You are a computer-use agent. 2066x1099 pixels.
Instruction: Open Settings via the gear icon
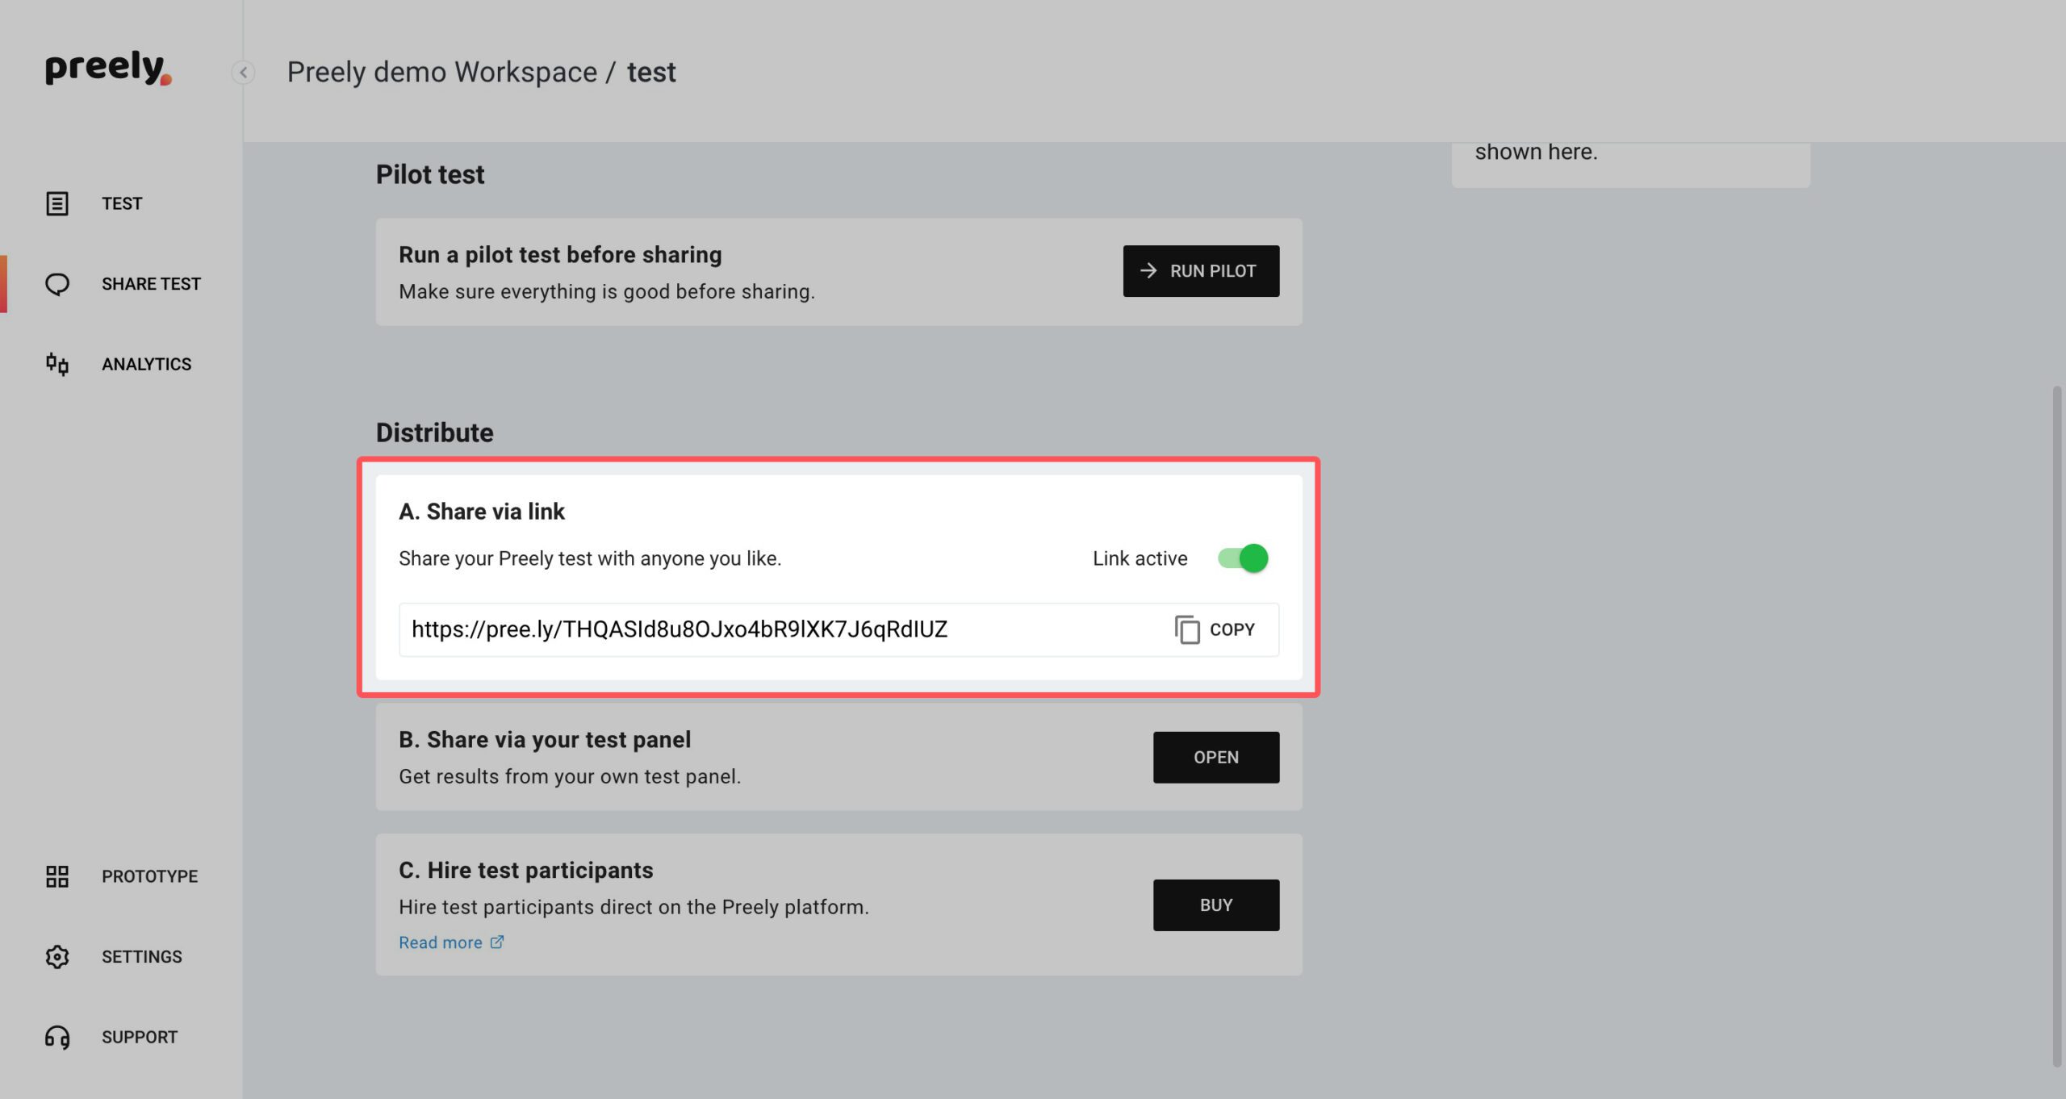tap(57, 957)
